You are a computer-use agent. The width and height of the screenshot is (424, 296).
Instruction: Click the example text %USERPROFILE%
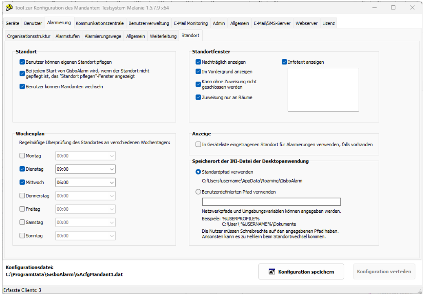click(241, 218)
